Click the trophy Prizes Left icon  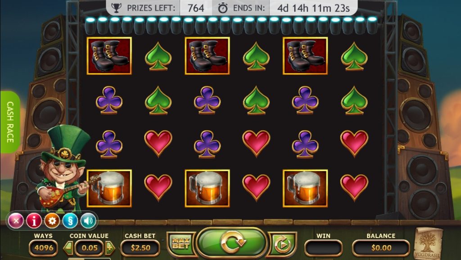click(x=117, y=8)
